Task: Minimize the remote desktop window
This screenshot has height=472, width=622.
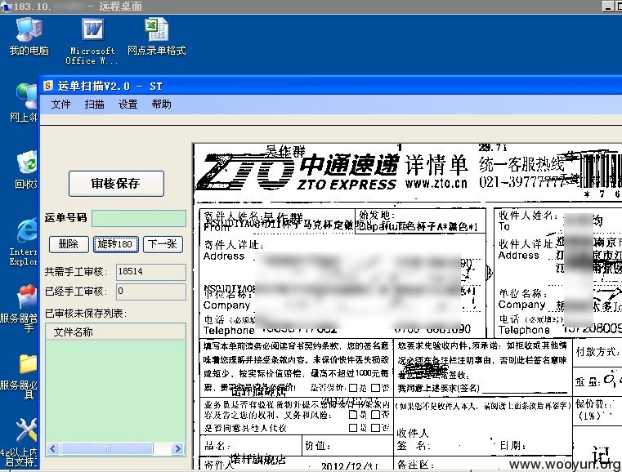Action: coord(608,6)
